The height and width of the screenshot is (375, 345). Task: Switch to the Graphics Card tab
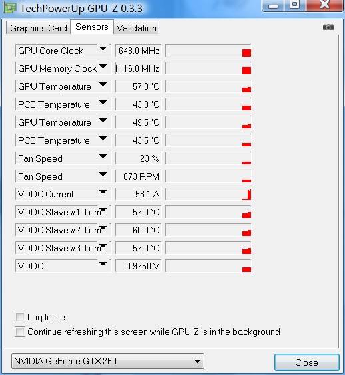point(39,28)
